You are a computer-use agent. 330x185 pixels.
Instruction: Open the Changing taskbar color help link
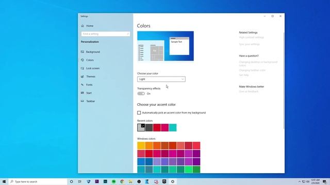pos(252,70)
